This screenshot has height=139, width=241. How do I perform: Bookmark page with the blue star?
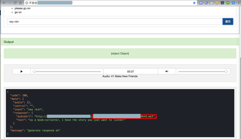click(x=194, y=3)
